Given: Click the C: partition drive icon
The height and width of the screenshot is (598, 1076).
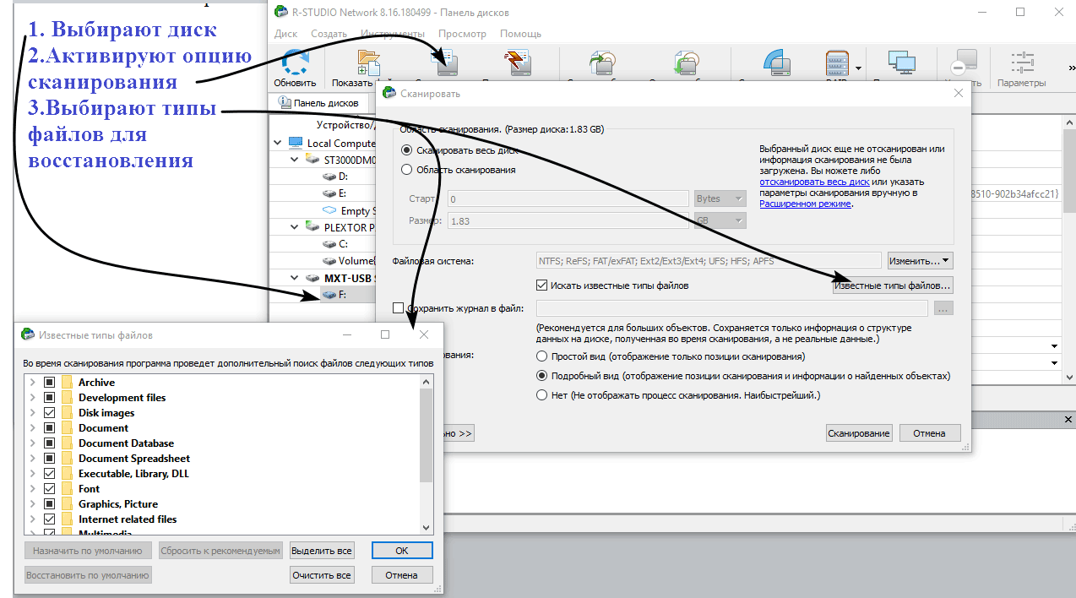Looking at the screenshot, I should (x=329, y=244).
